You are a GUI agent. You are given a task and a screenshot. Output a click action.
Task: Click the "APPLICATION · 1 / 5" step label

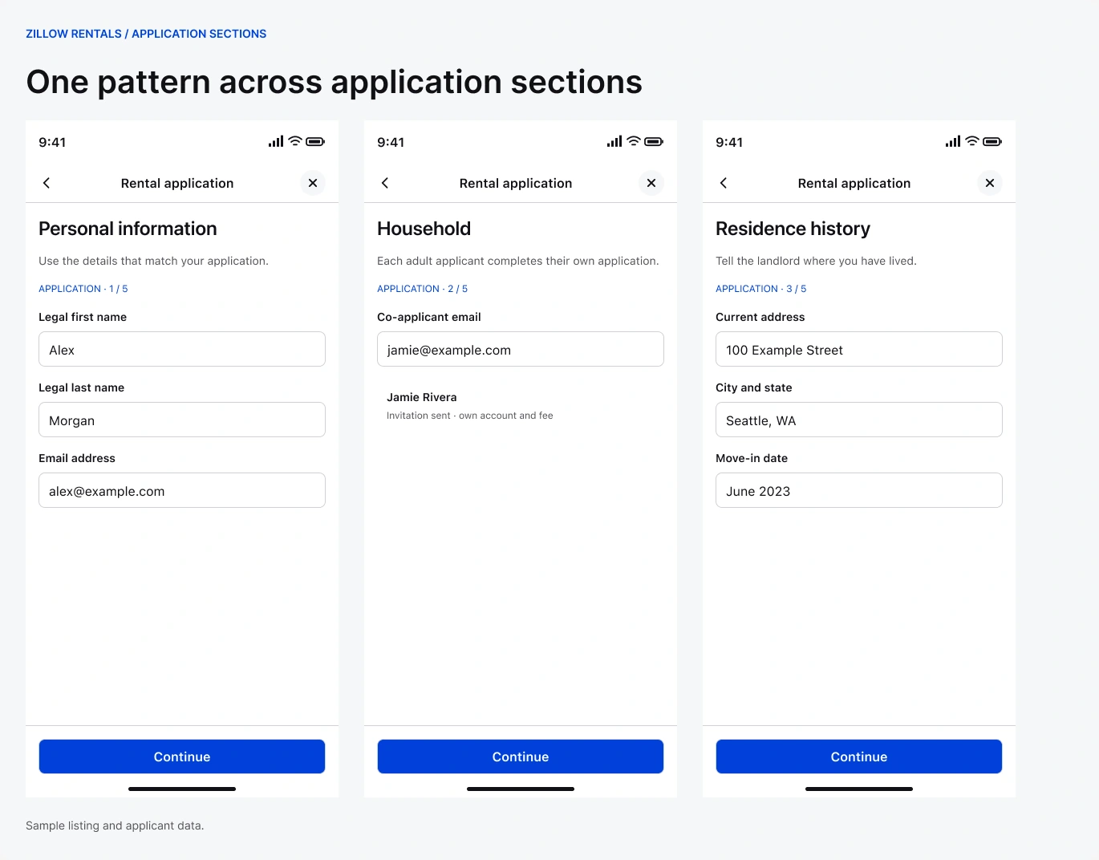point(83,289)
